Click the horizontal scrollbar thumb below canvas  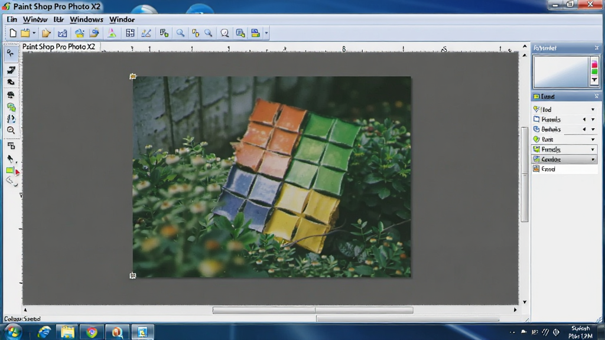(313, 310)
